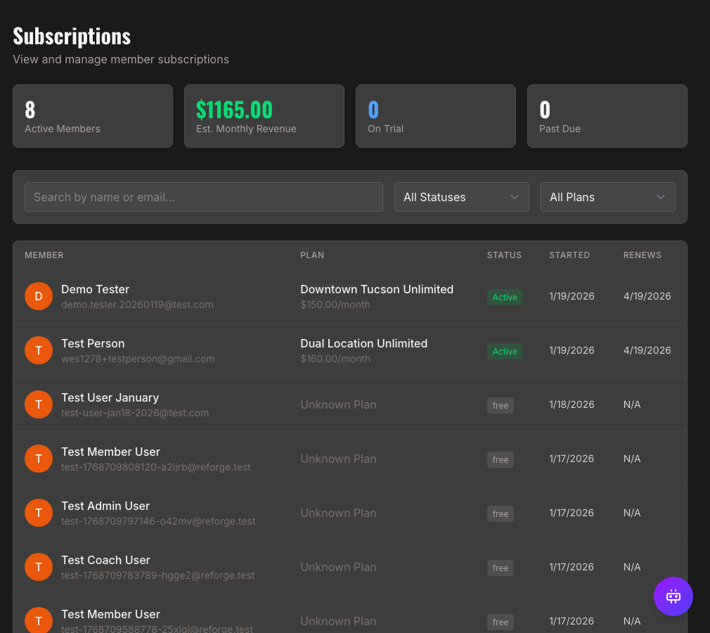710x633 pixels.
Task: Click Test Coach User's Unknown Plan
Action: (338, 567)
